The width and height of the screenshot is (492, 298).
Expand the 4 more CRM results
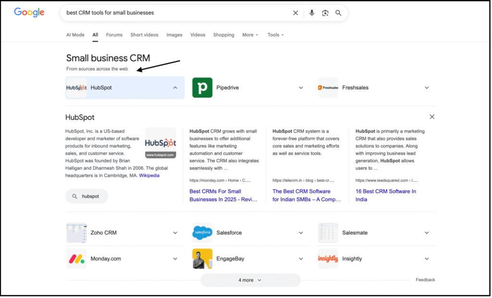click(x=250, y=280)
